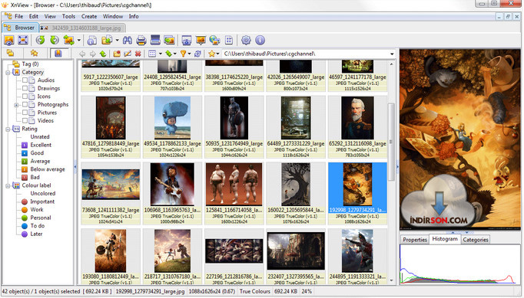Click the blue About info icon

pos(260,41)
